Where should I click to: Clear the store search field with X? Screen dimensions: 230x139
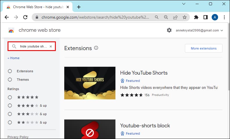pyautogui.click(x=51, y=46)
